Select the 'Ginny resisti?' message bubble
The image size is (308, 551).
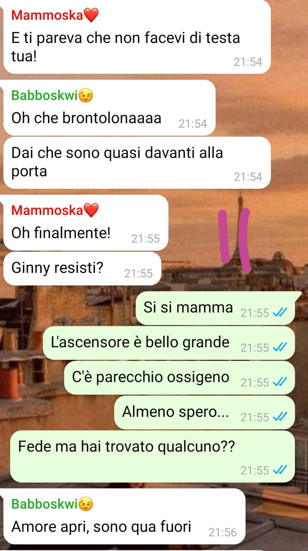coord(82,269)
